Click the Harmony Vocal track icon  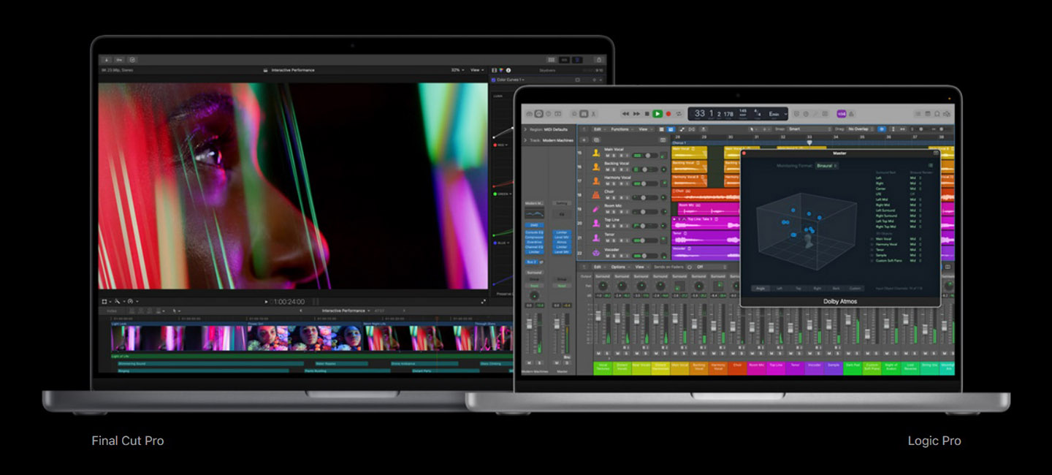(x=596, y=180)
